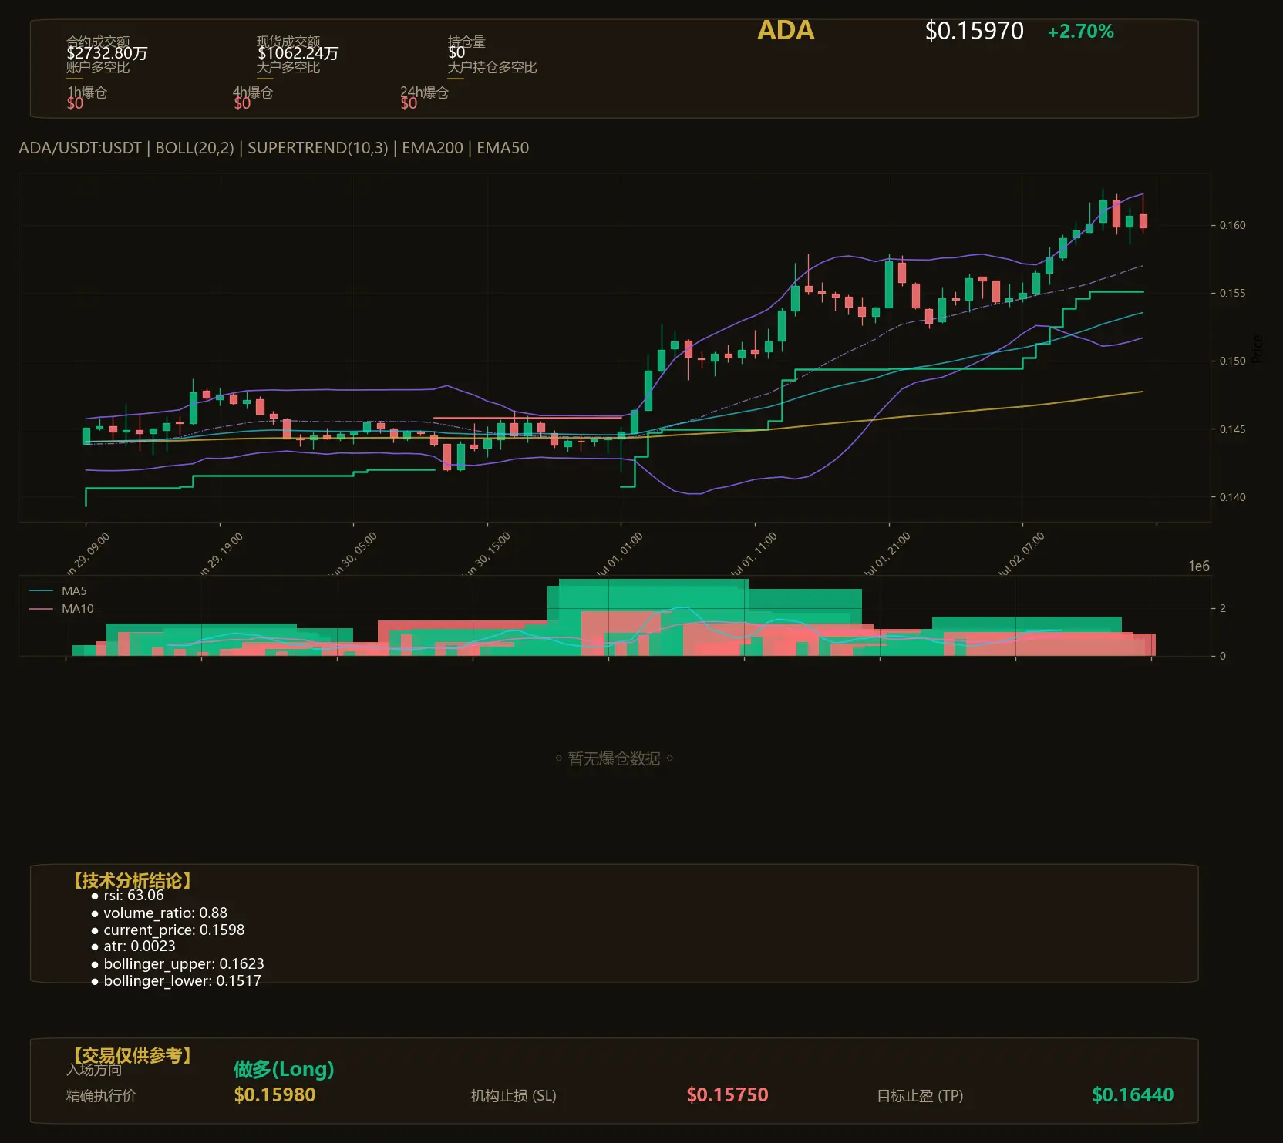Viewport: 1283px width, 1143px height.
Task: Click the 做多(Long) direction value
Action: coord(284,1069)
